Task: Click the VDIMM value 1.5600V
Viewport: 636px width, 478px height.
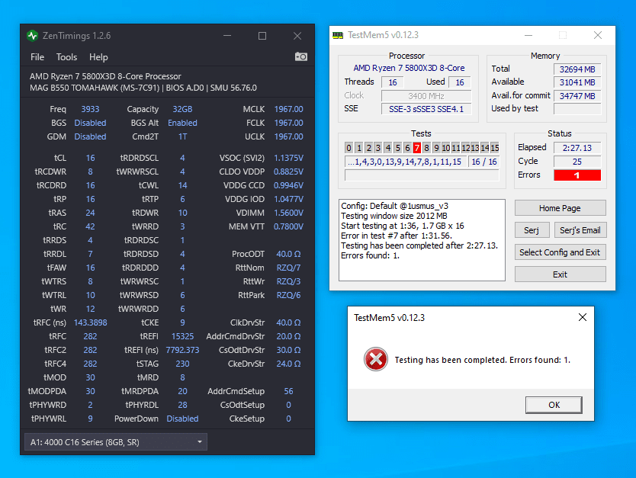Action: [288, 213]
